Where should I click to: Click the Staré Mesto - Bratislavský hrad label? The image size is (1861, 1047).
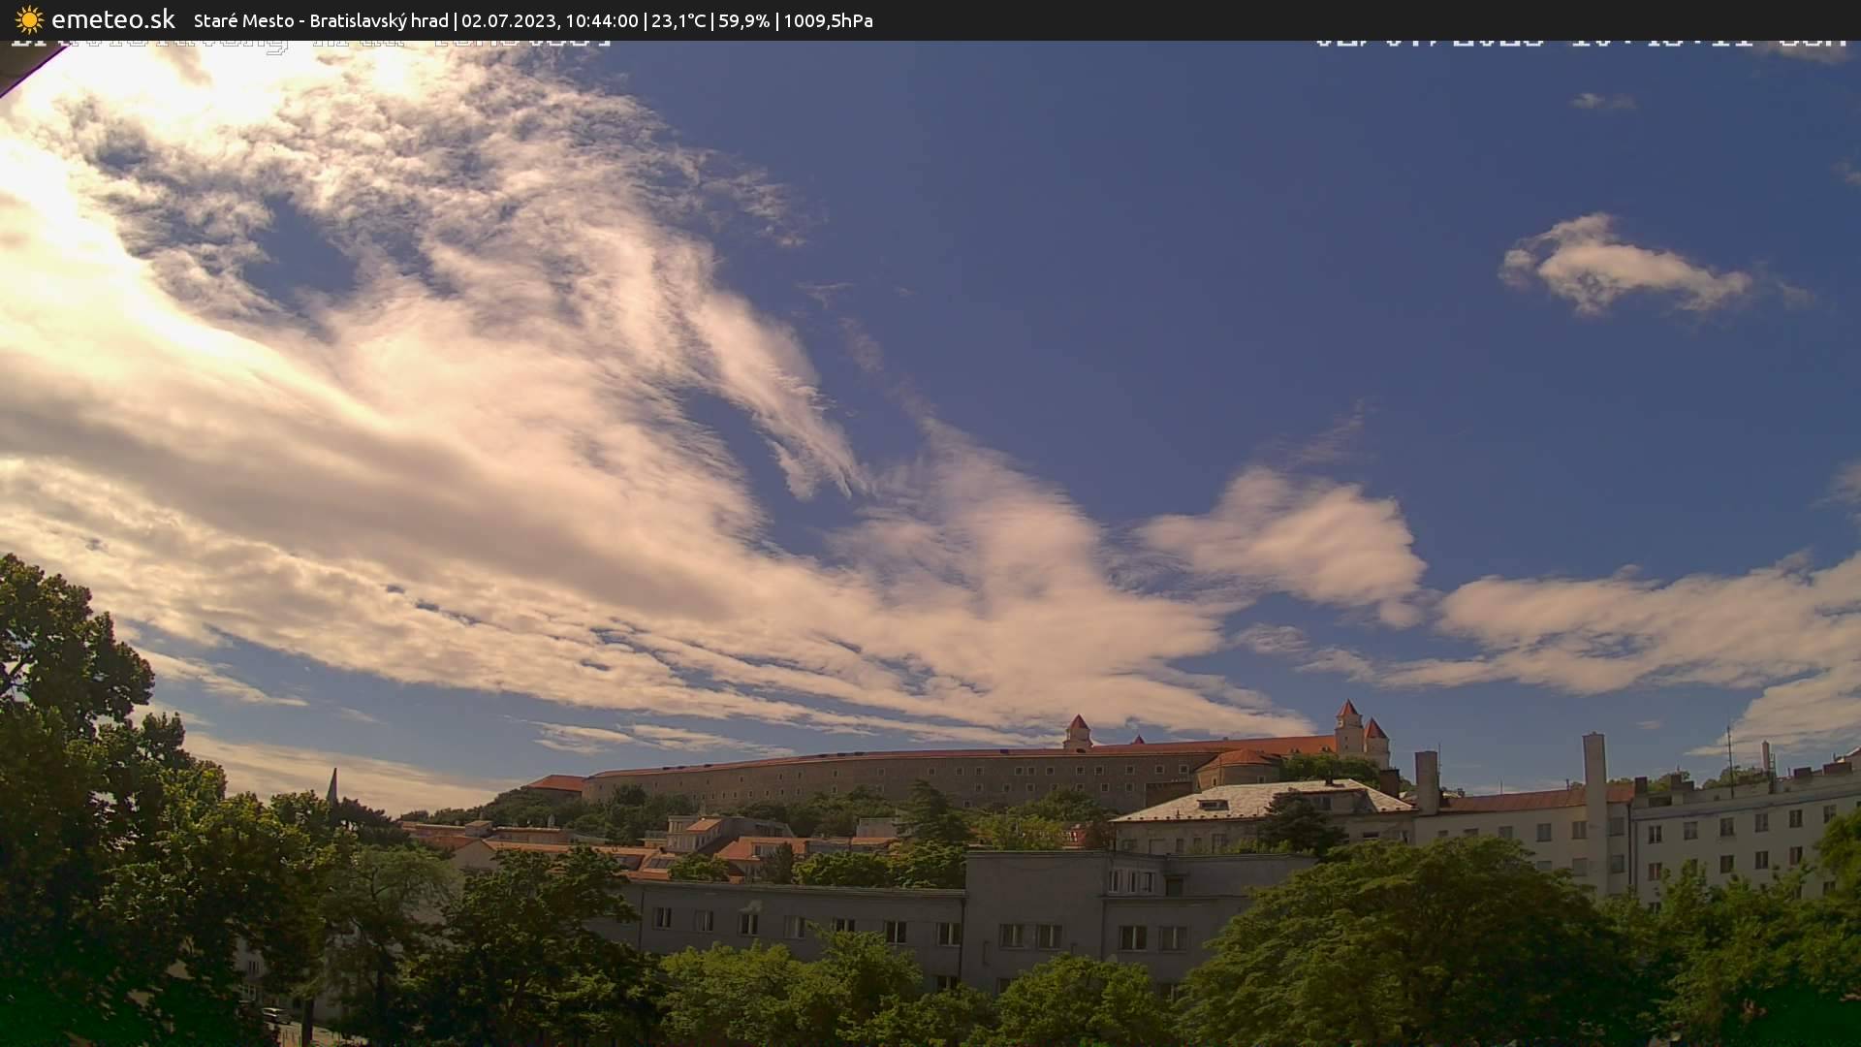point(321,20)
